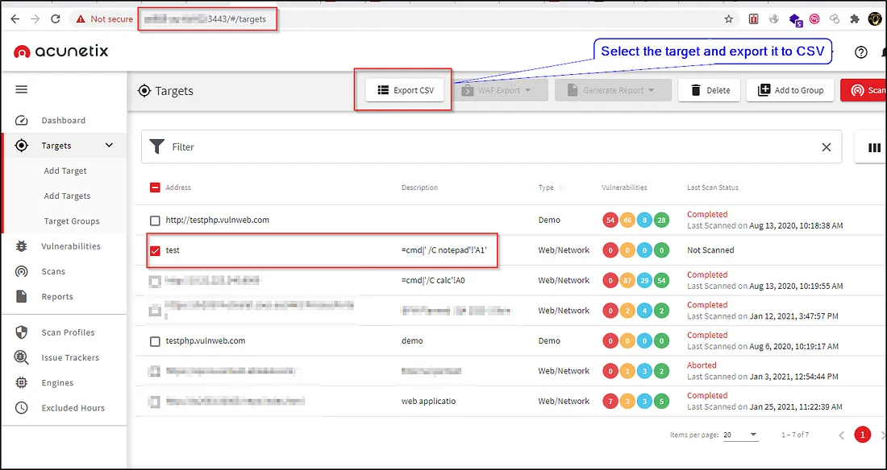Uncheck the test target checkbox
The width and height of the screenshot is (887, 470).
click(x=155, y=250)
